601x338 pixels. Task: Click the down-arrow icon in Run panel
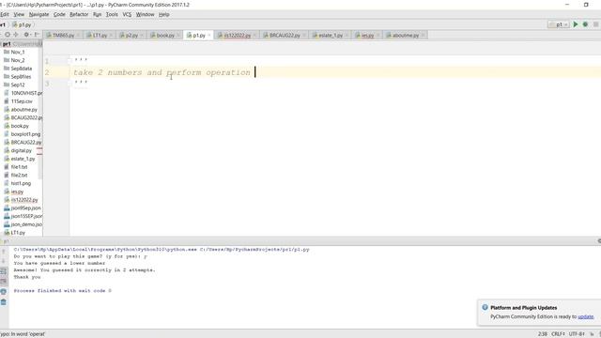coord(4,261)
